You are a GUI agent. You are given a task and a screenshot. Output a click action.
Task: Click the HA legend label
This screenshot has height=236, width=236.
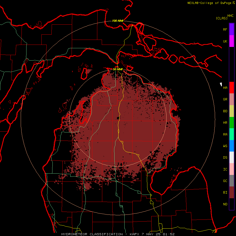[x=225, y=88]
